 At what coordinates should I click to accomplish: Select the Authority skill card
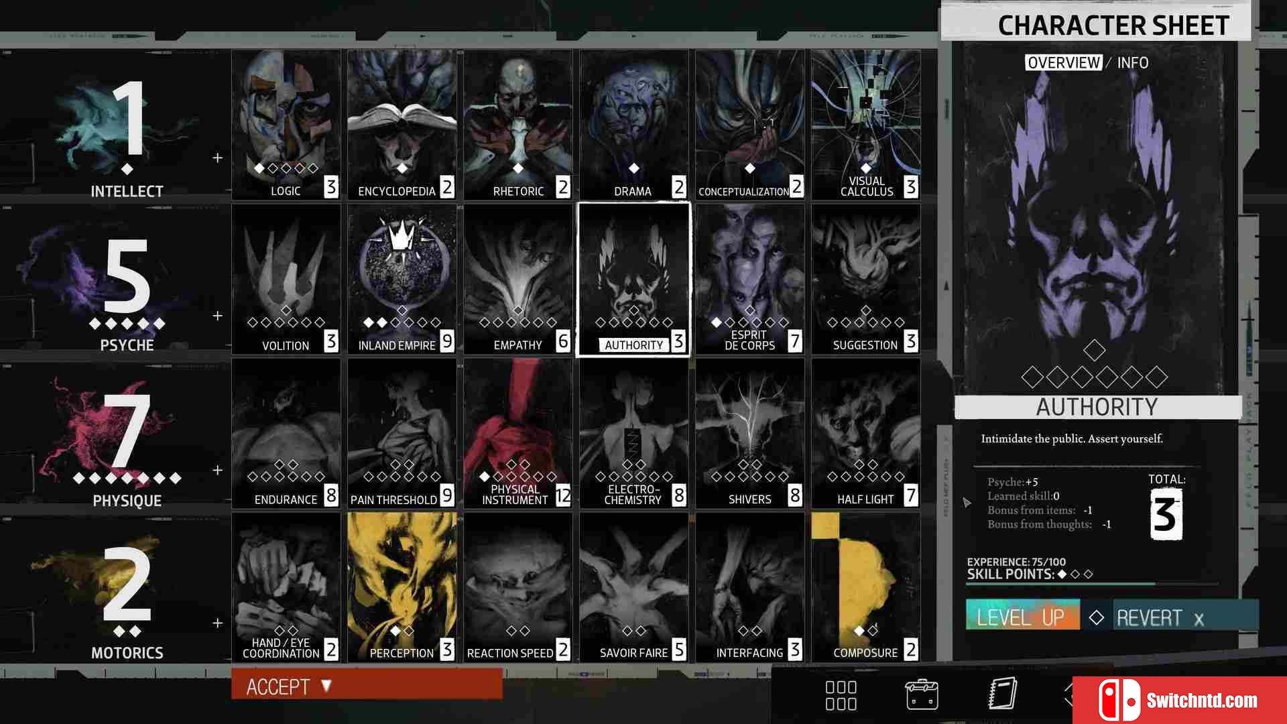[x=634, y=279]
